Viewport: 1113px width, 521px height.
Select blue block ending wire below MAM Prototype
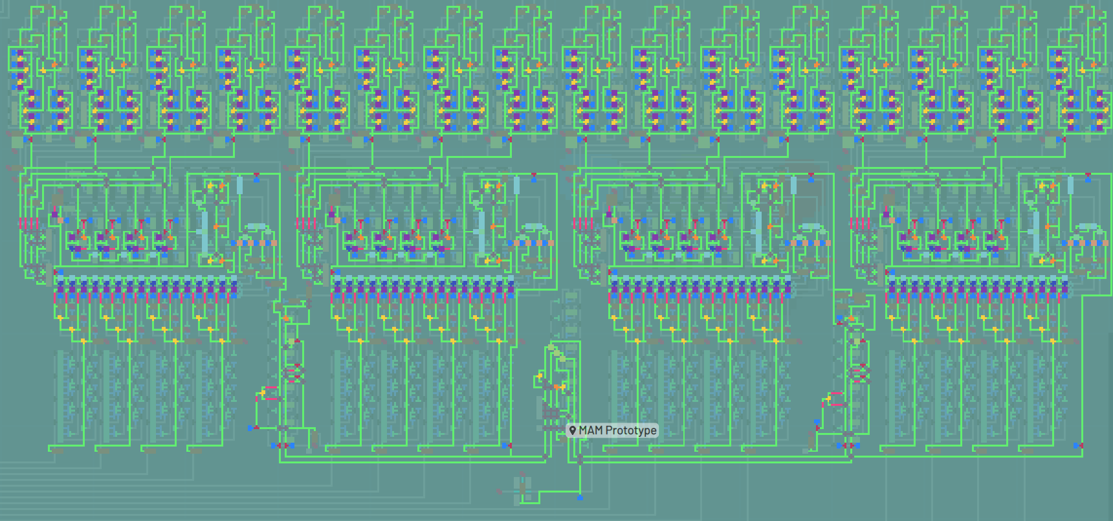tap(580, 498)
